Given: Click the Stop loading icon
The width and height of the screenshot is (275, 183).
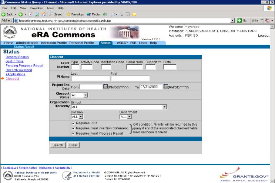Looking at the screenshot, I should tap(30, 14).
